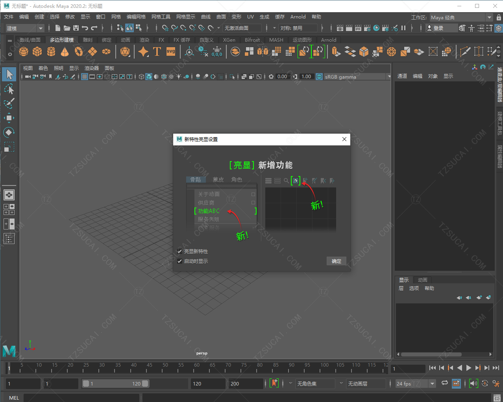The image size is (503, 402).
Task: Click the layer editor horizontal scrollbar
Action: 431,354
